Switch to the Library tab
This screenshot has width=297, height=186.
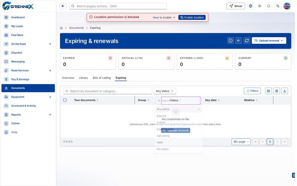point(84,78)
